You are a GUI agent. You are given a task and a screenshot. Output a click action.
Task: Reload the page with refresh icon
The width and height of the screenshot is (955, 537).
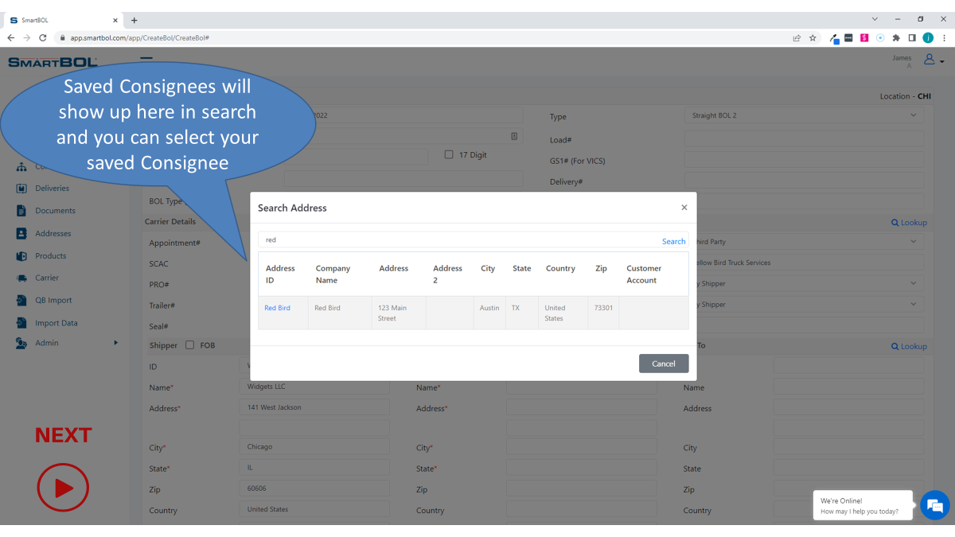point(42,37)
